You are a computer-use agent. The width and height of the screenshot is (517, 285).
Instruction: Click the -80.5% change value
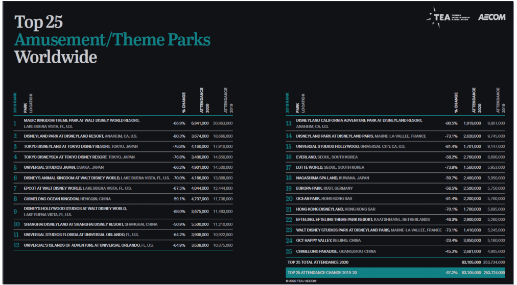tap(451, 123)
